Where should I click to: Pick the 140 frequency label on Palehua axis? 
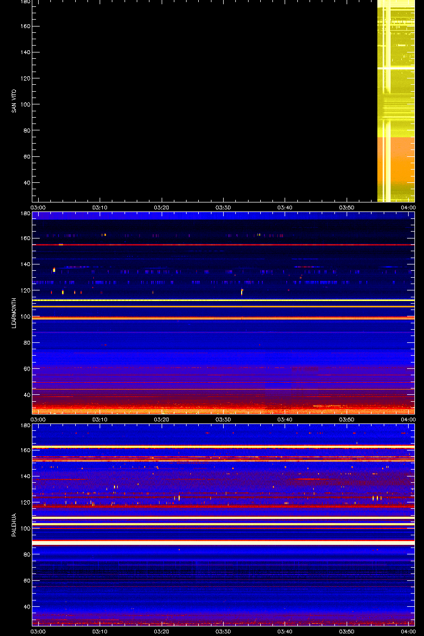coord(24,476)
